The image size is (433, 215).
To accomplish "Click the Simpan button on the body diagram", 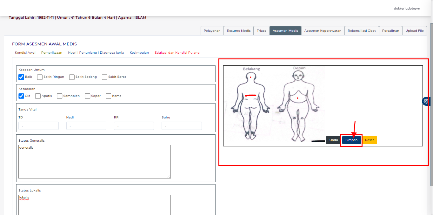I will pos(351,140).
